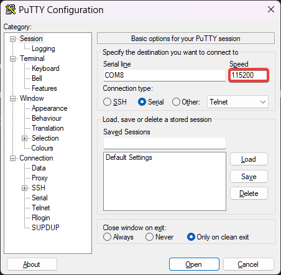Click the Delete session button
281x275 pixels.
point(249,193)
